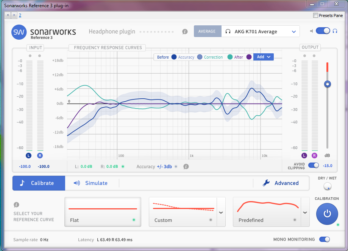Viewport: 348px width, 251px height.
Task: Click the AVERAGE profile button
Action: click(208, 31)
